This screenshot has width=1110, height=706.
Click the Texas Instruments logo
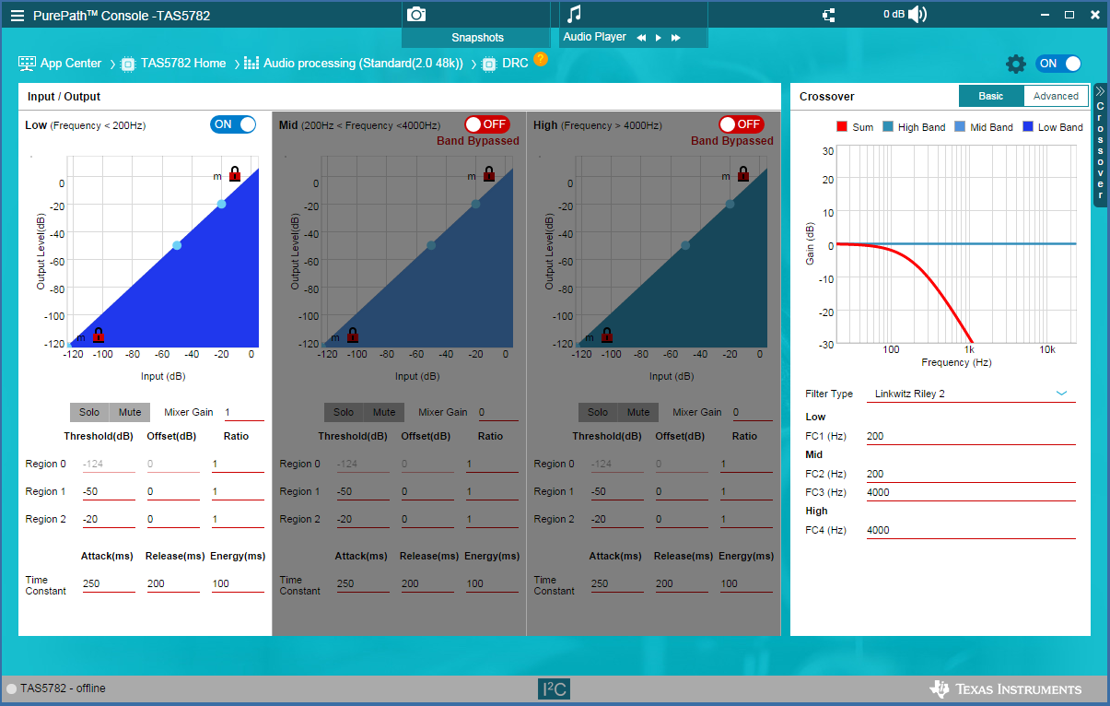pyautogui.click(x=1006, y=688)
